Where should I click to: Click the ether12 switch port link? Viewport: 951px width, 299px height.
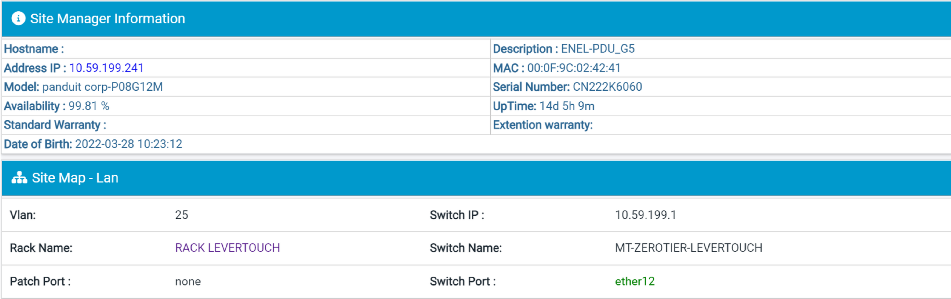(x=634, y=281)
